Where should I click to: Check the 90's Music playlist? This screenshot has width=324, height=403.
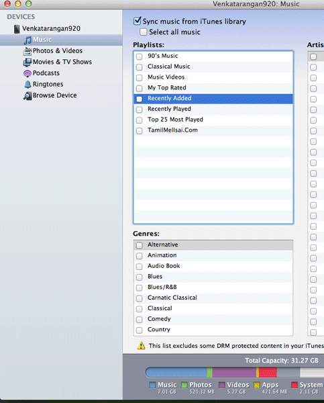tap(139, 56)
